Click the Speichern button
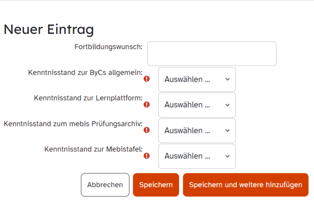The height and width of the screenshot is (204, 314). 156,185
